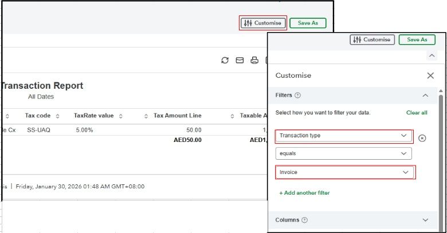447x233 pixels.
Task: Sort by the TaxRate value column arrows
Action: point(120,116)
